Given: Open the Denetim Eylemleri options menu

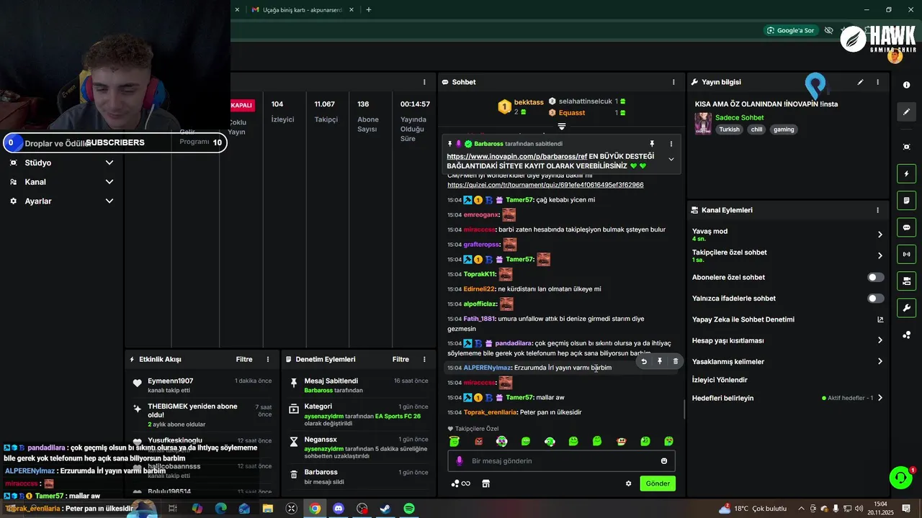Looking at the screenshot, I should point(424,359).
